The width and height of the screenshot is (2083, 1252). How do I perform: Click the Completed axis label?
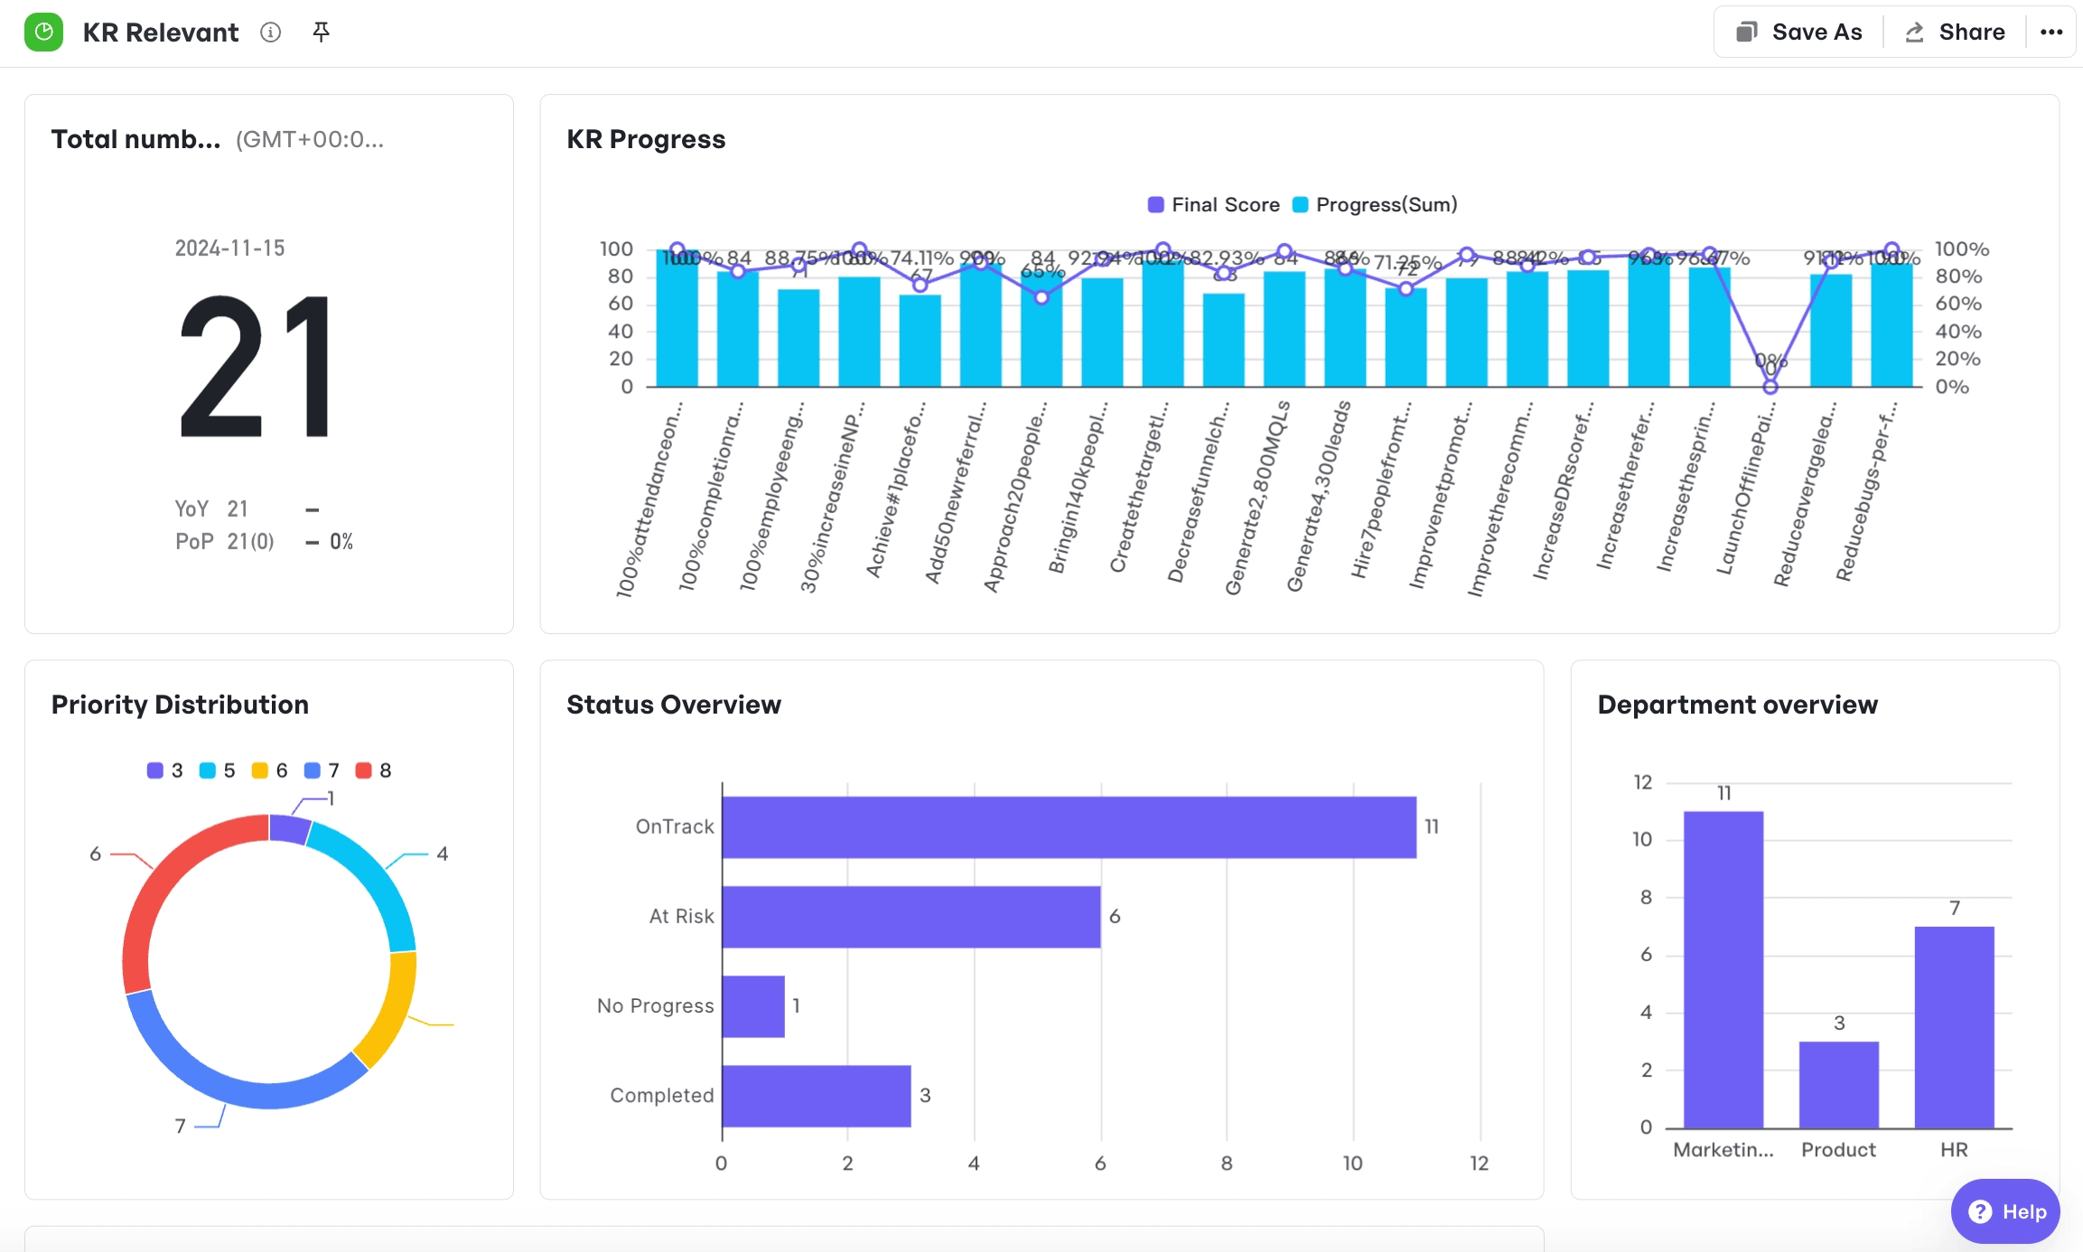(662, 1095)
